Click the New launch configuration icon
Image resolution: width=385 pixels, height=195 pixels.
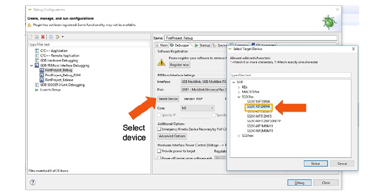[30, 37]
